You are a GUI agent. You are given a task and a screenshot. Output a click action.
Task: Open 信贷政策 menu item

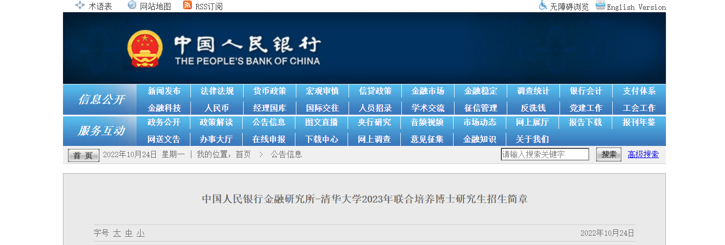375,91
